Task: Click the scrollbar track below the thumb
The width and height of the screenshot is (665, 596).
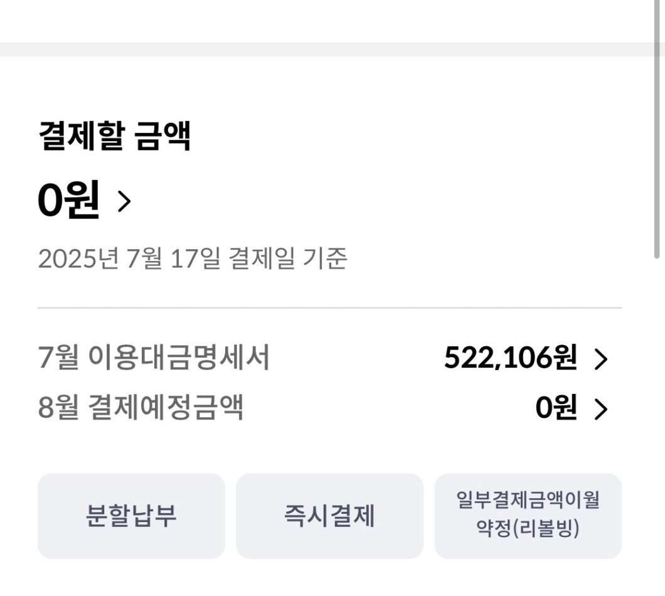Action: 657,424
